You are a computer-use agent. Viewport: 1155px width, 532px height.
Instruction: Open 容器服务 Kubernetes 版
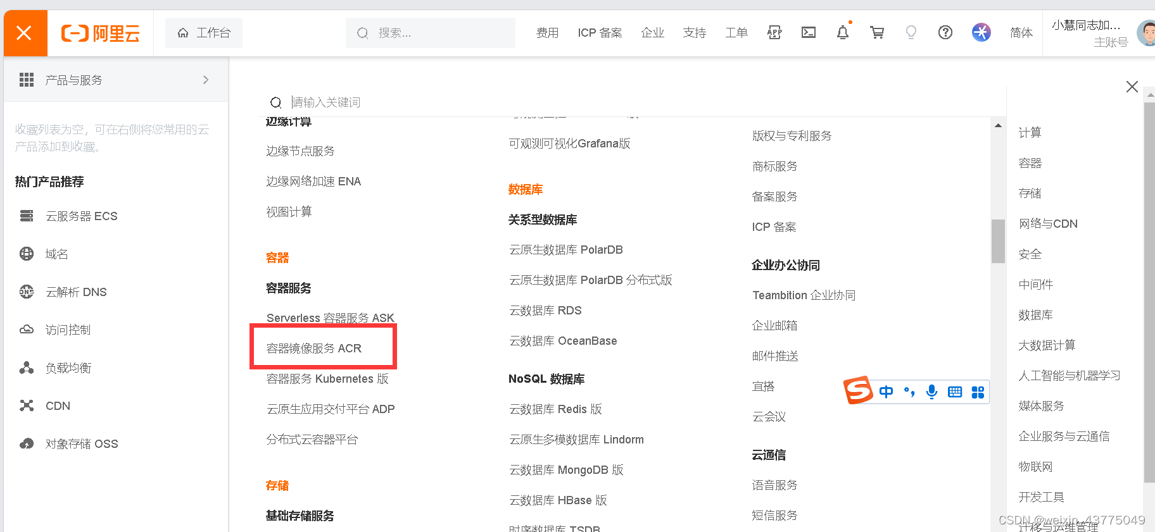327,379
